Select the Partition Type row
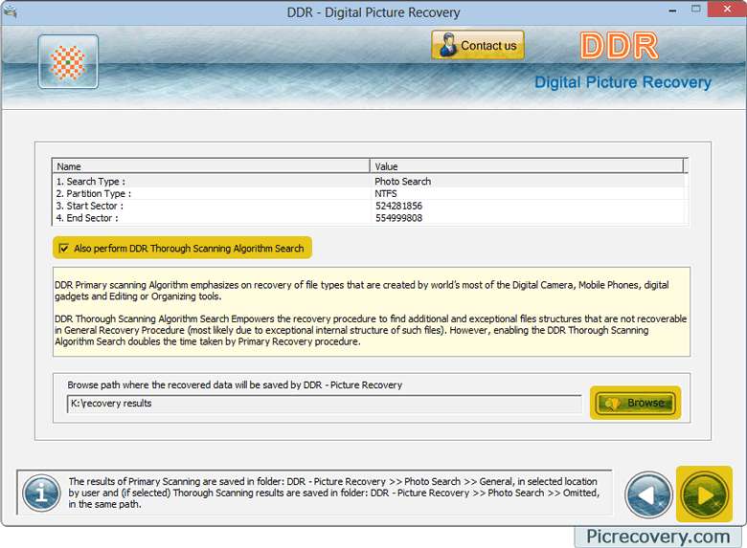The height and width of the screenshot is (548, 747). click(x=369, y=193)
